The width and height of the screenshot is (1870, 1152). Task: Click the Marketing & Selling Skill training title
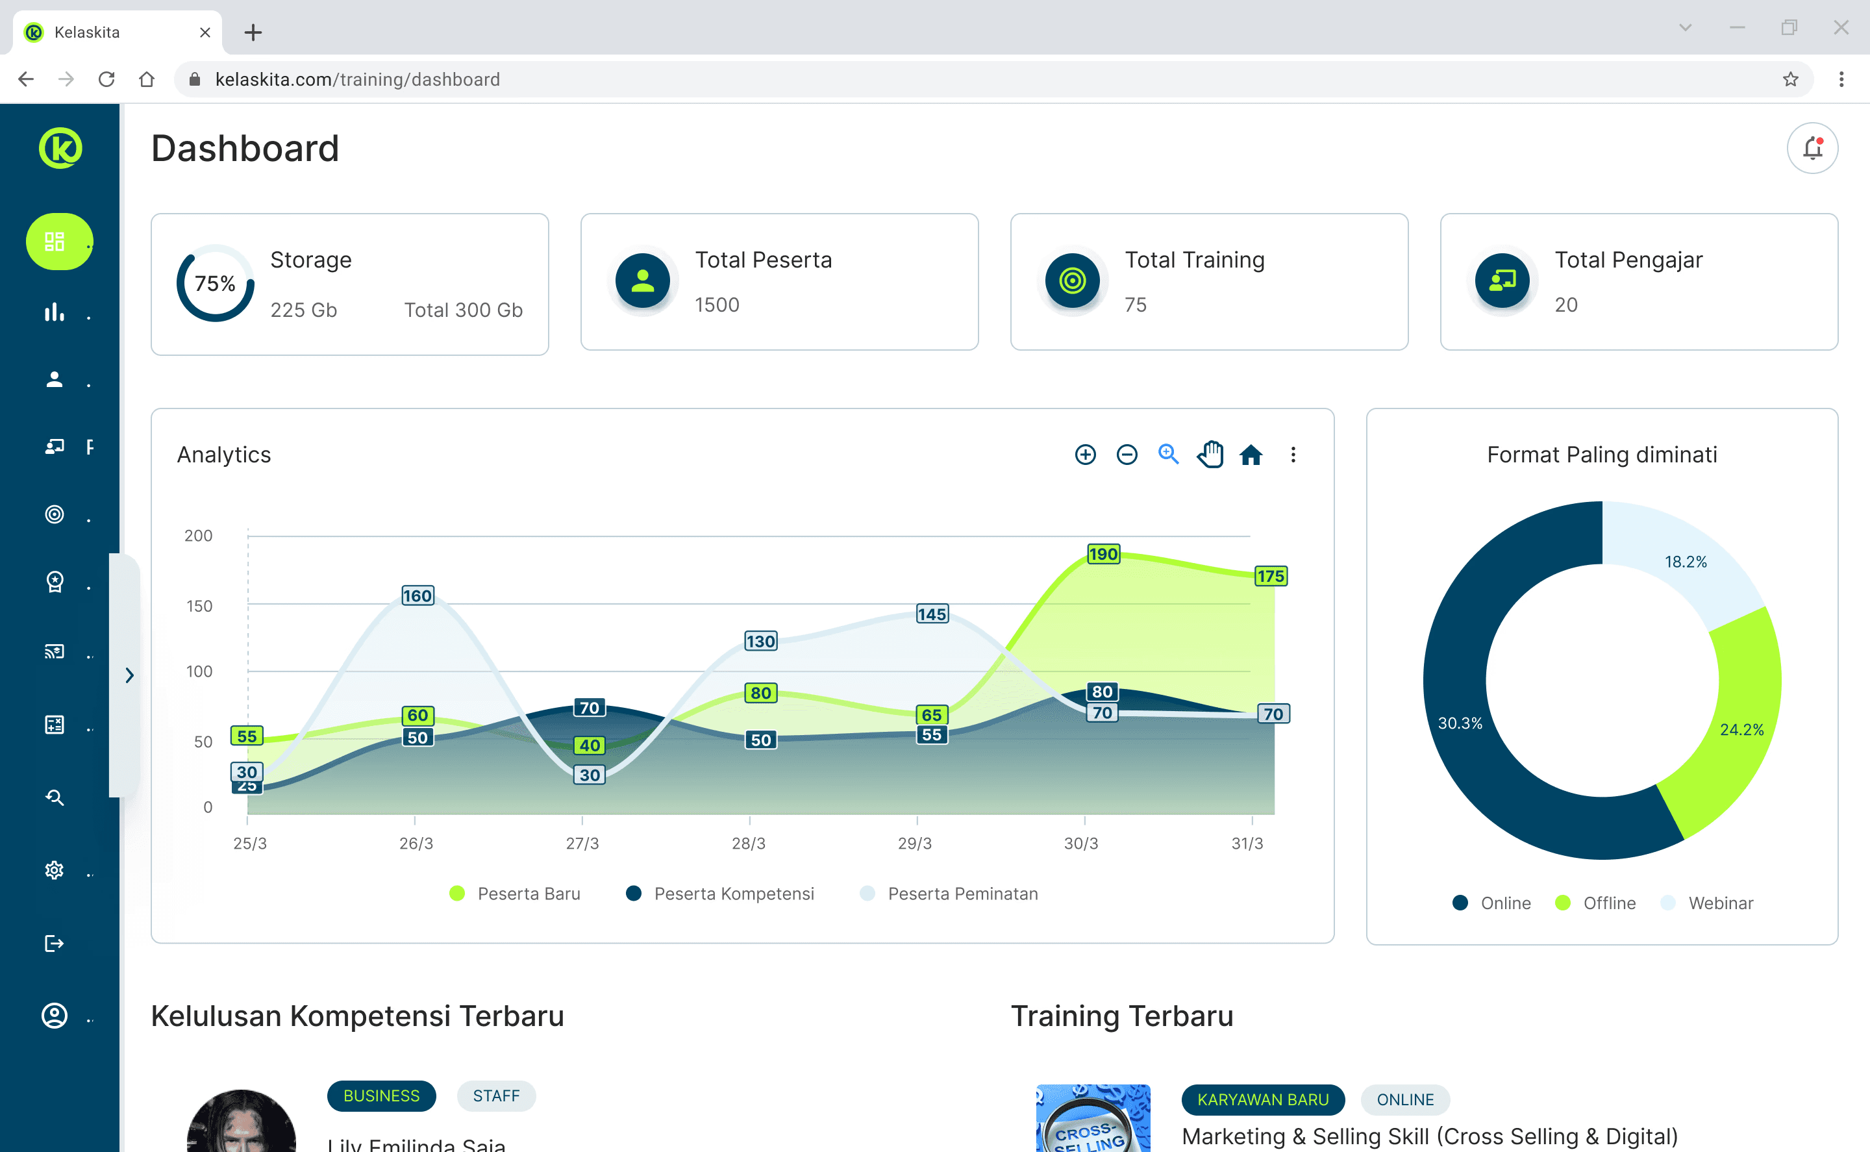pyautogui.click(x=1429, y=1135)
